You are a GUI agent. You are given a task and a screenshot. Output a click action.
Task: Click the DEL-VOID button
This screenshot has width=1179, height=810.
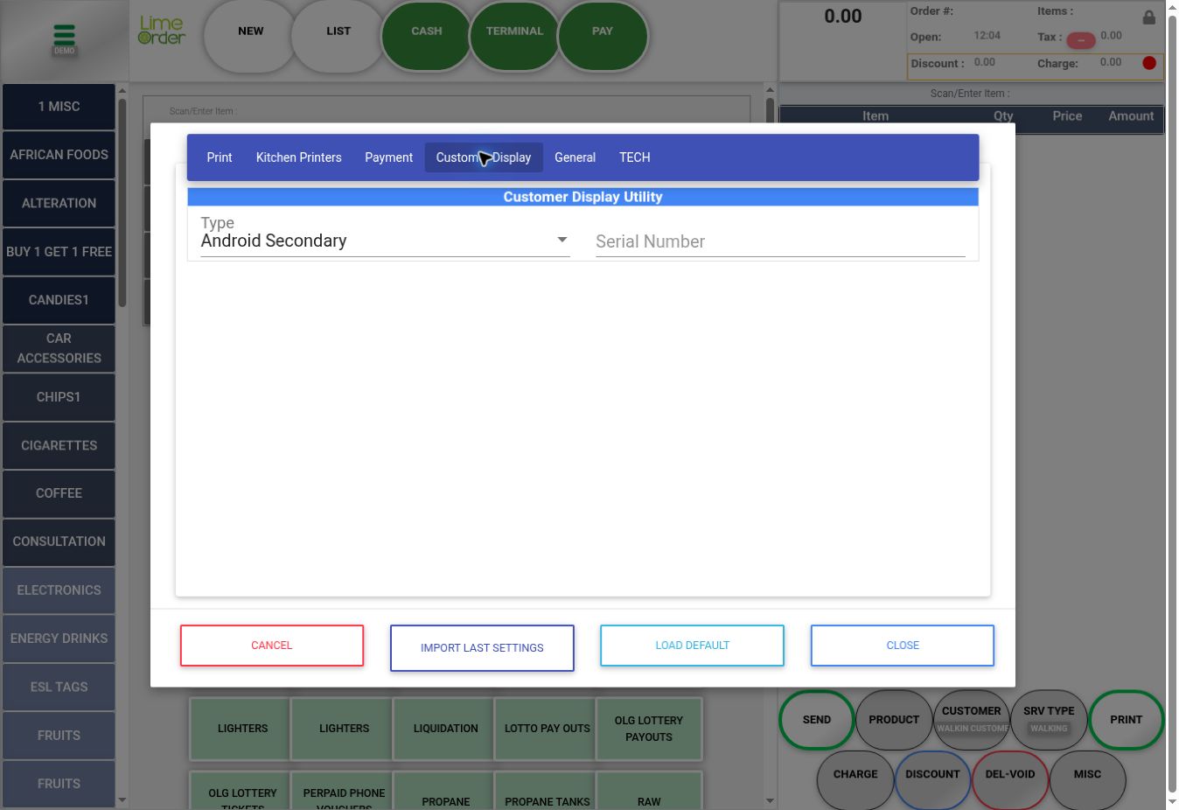[x=1010, y=779]
